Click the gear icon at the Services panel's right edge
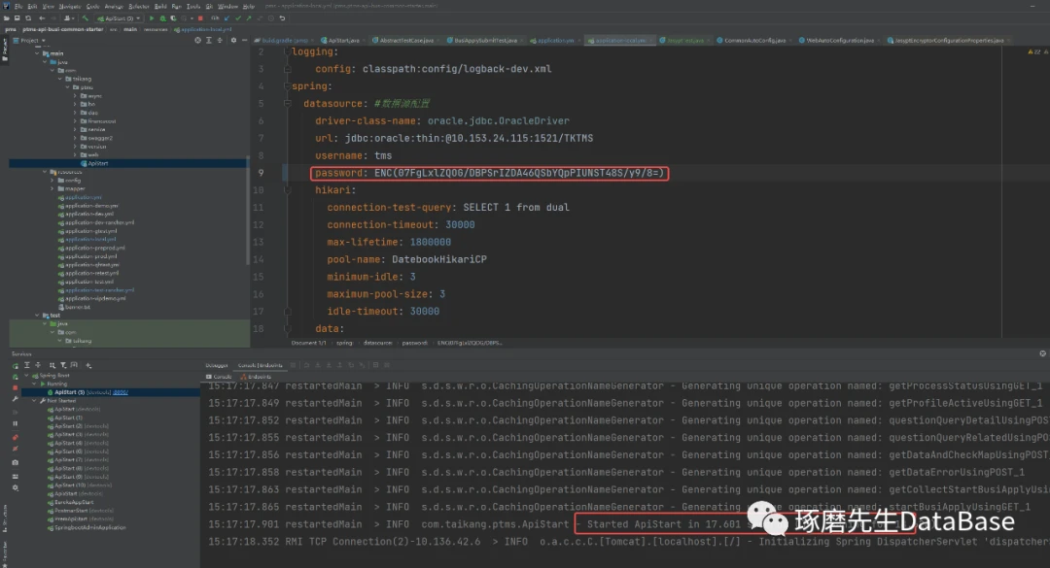This screenshot has width=1050, height=568. [x=1042, y=353]
